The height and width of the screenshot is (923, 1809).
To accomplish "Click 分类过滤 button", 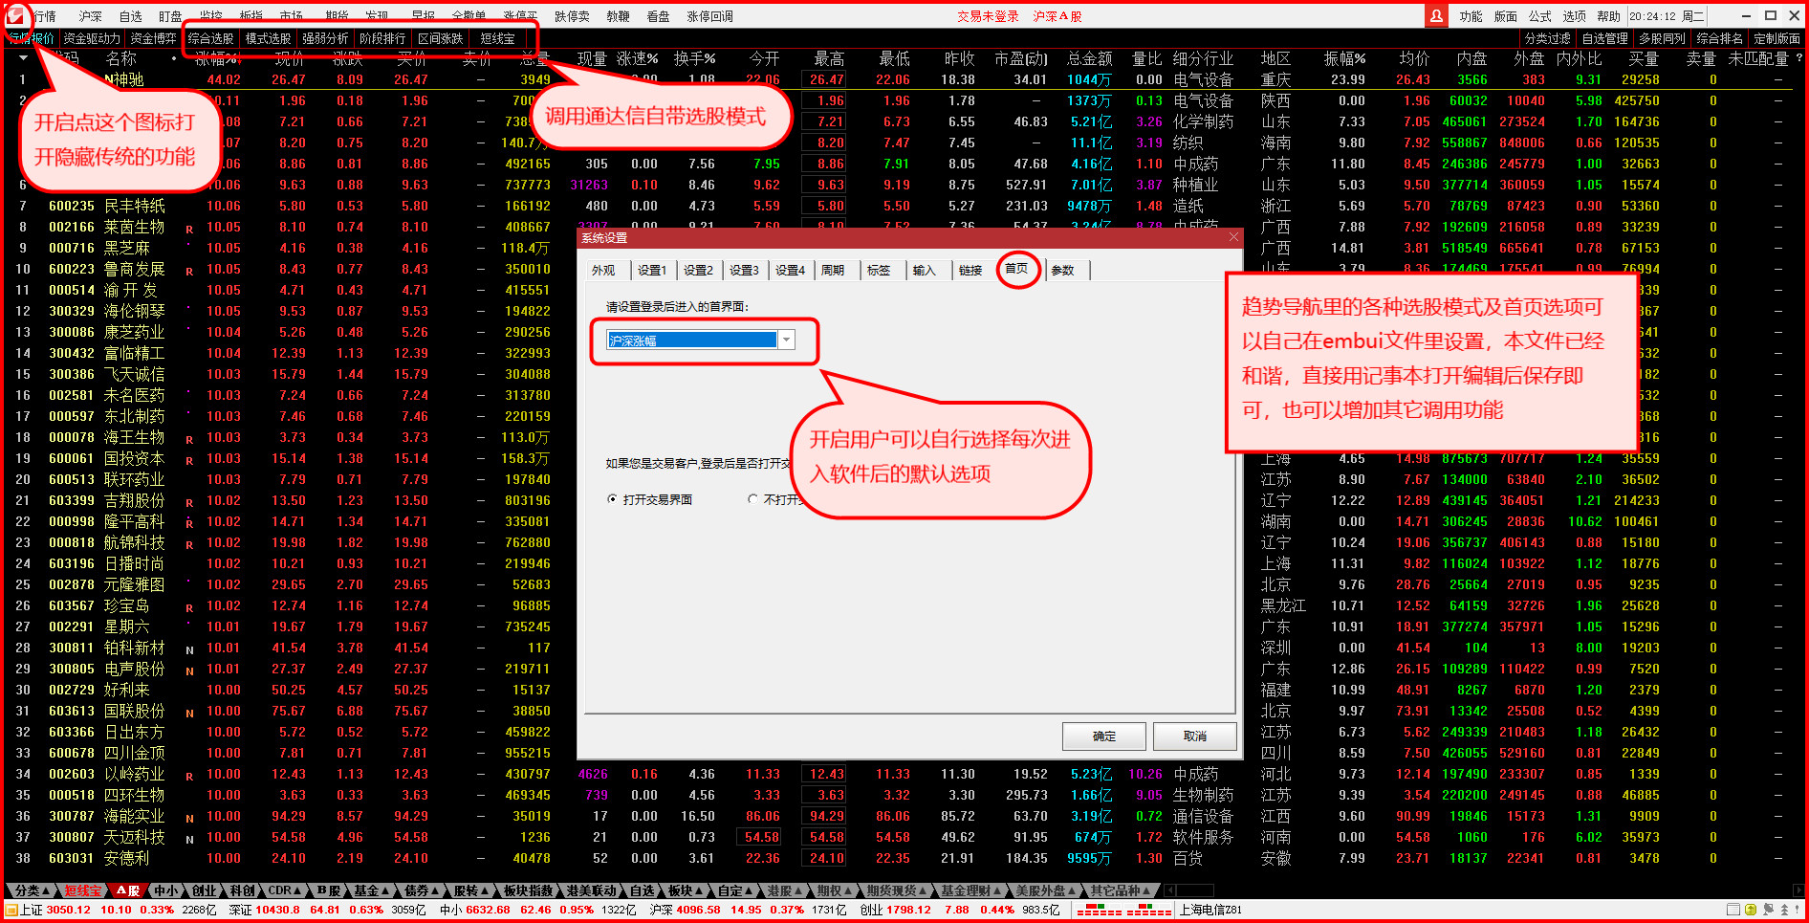I will tap(1547, 38).
